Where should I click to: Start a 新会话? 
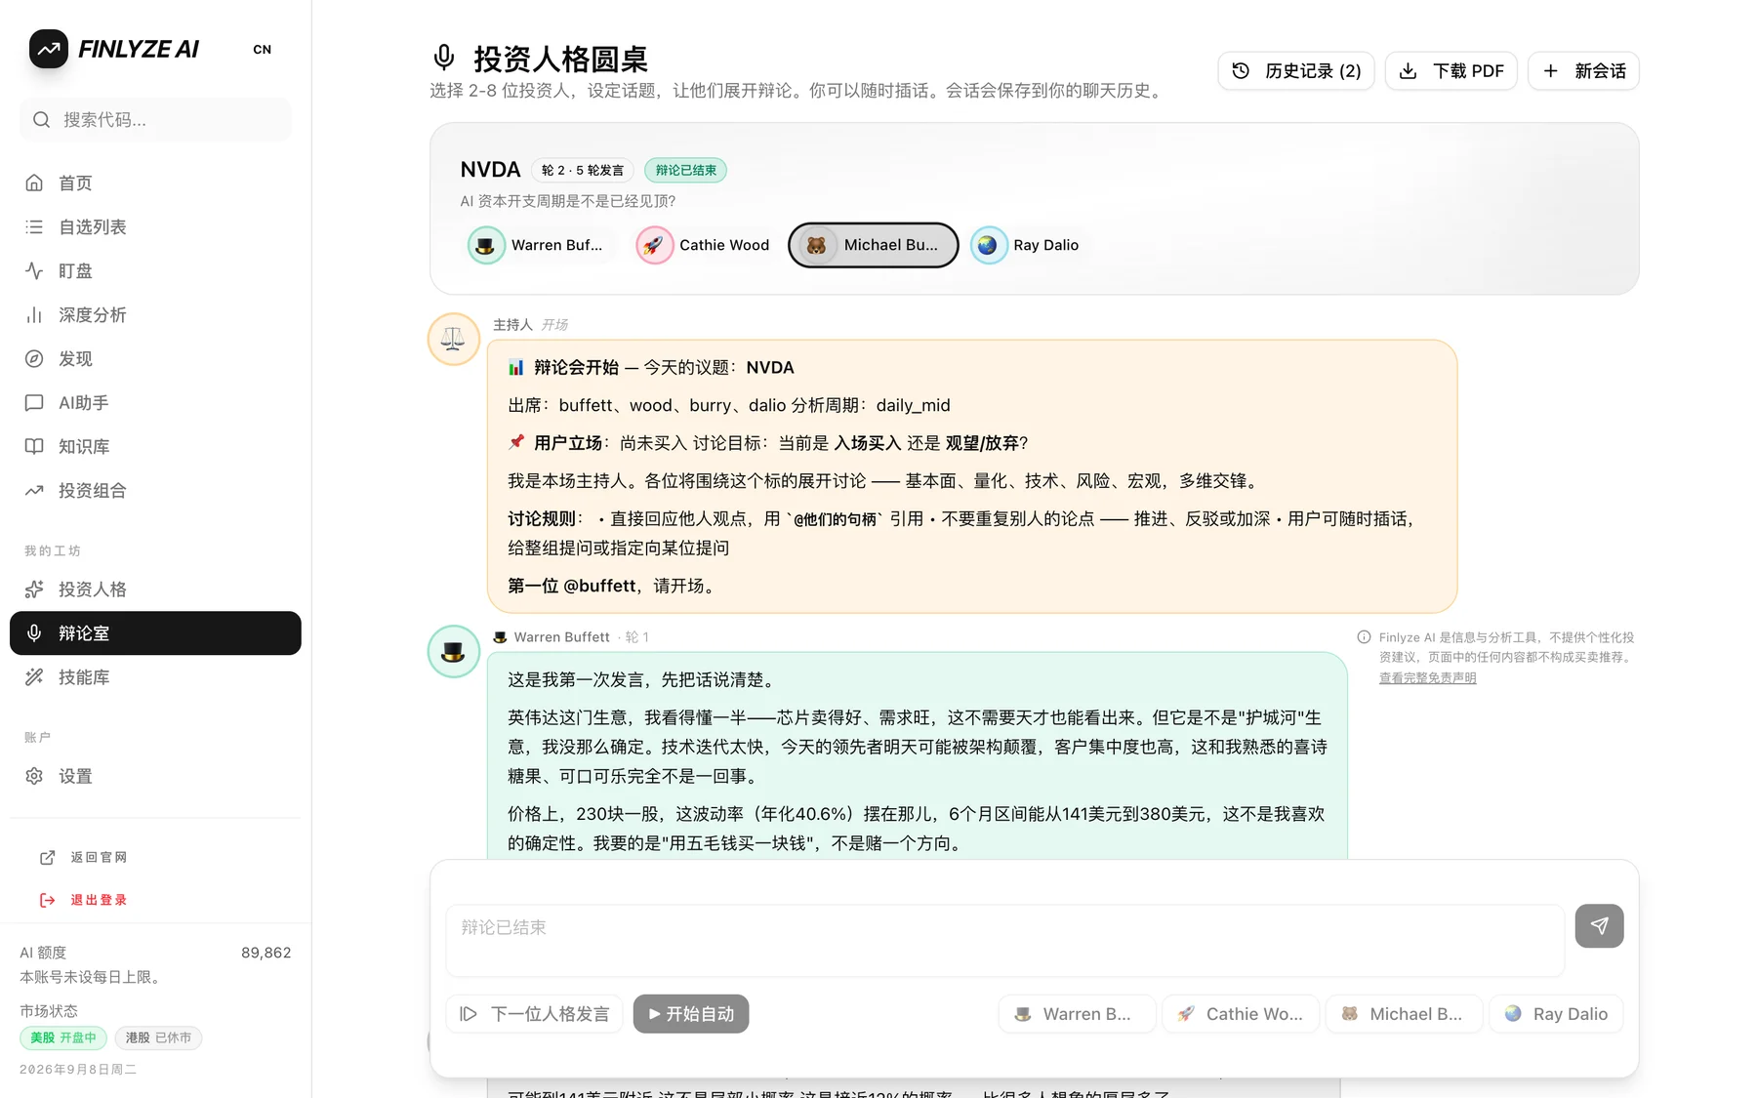coord(1583,70)
